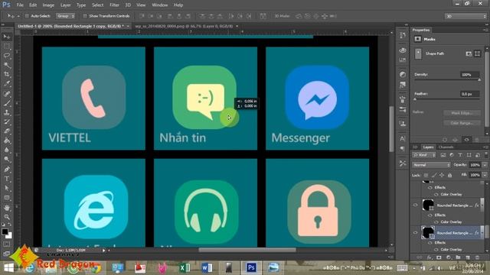
Task: Select the Clone Stamp tool
Action: tap(7, 112)
